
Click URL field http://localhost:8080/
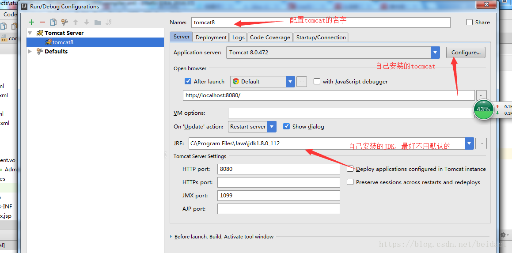coord(329,95)
